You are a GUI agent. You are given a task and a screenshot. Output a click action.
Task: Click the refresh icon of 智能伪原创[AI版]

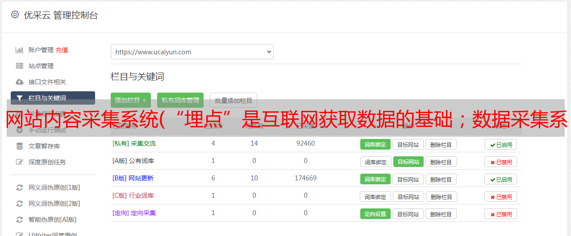(x=19, y=220)
